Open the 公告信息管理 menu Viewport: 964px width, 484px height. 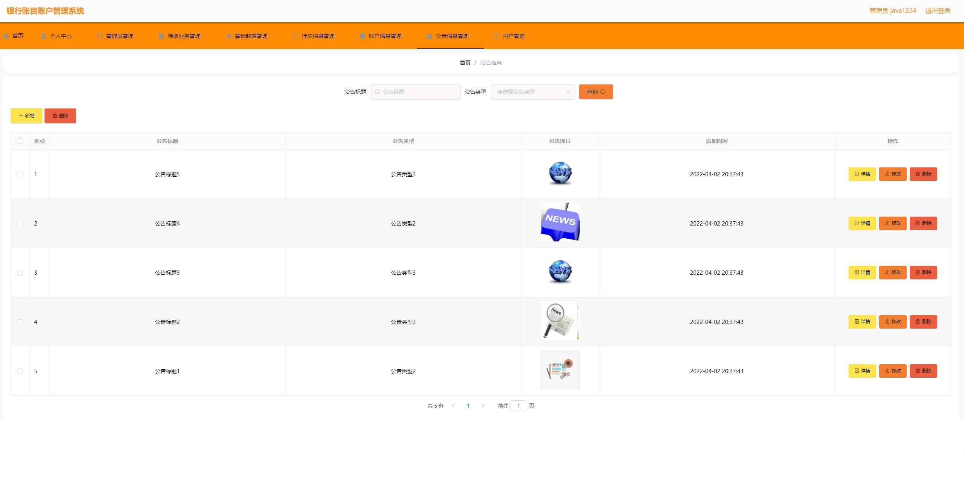(451, 36)
